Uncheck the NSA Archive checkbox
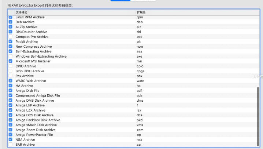The image size is (263, 149). pyautogui.click(x=10, y=139)
